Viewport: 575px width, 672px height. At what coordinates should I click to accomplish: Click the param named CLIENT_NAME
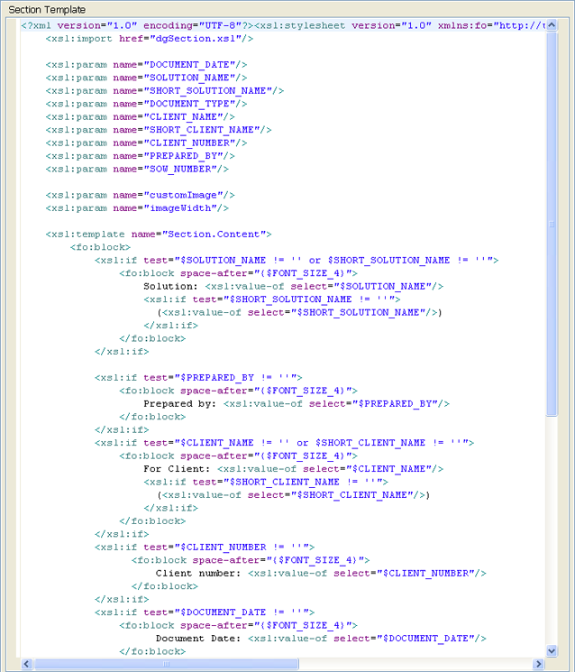(140, 117)
